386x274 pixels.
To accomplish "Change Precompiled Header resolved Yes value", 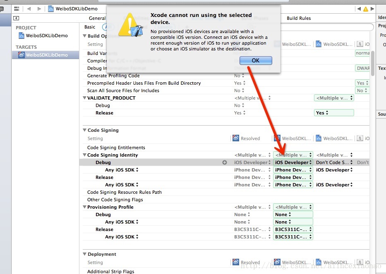I will click(x=240, y=83).
